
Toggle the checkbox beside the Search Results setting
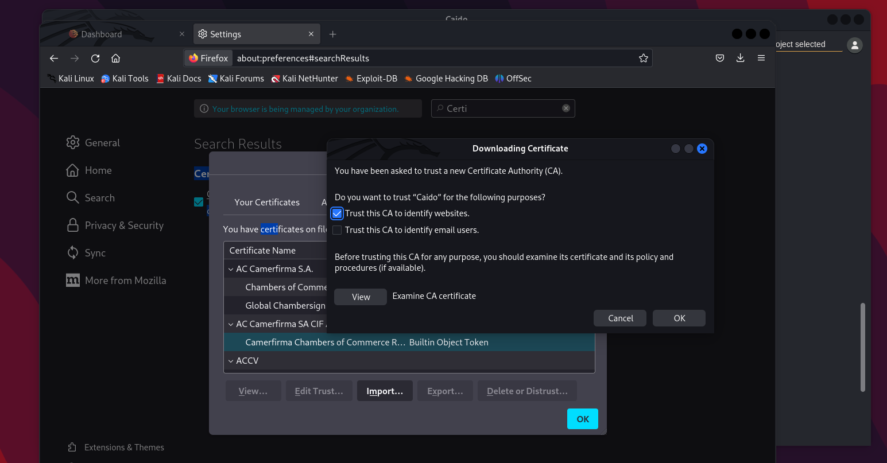199,202
